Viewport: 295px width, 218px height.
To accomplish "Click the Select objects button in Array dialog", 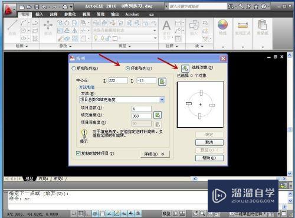I will click(x=185, y=69).
